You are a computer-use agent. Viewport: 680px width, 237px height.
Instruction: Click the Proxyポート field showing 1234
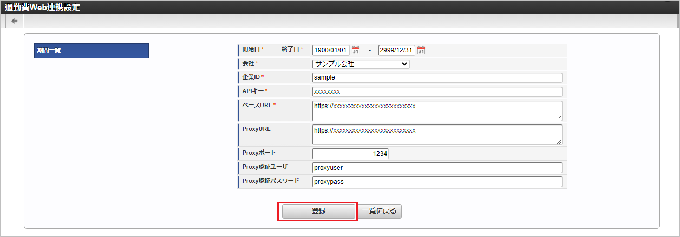(x=350, y=154)
